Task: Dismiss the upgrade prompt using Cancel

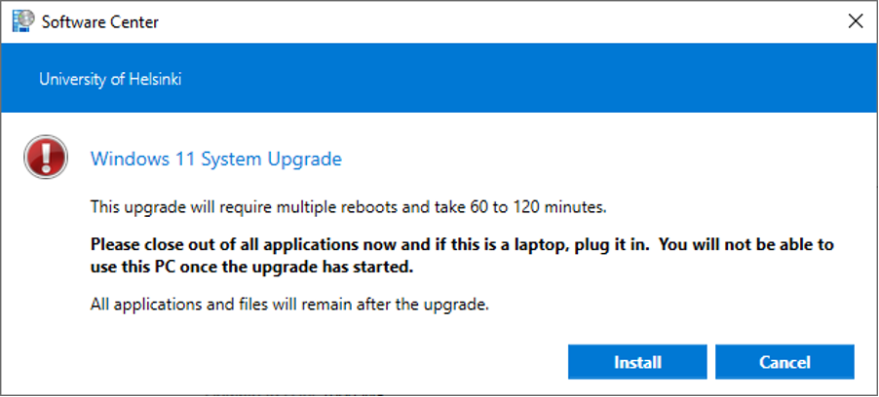Action: click(x=784, y=362)
